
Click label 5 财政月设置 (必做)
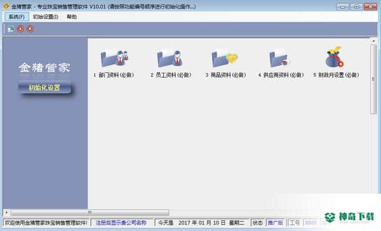pos(336,75)
